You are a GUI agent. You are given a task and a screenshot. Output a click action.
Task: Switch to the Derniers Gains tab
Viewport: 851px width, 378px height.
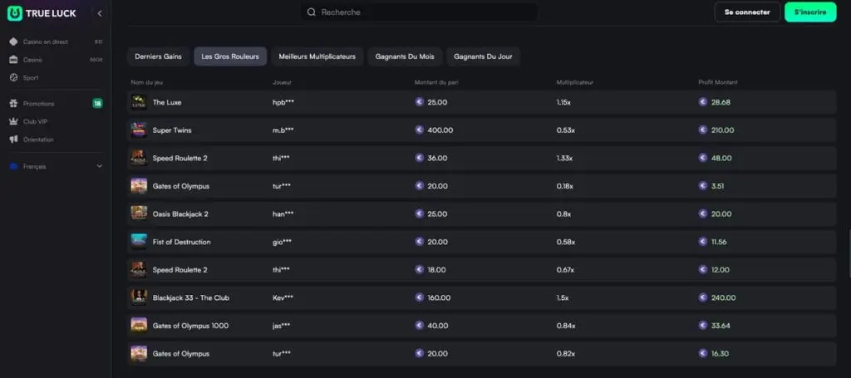tap(159, 56)
